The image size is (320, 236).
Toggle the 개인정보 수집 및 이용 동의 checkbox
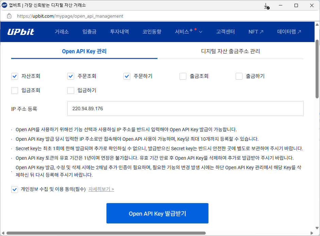[15, 190]
